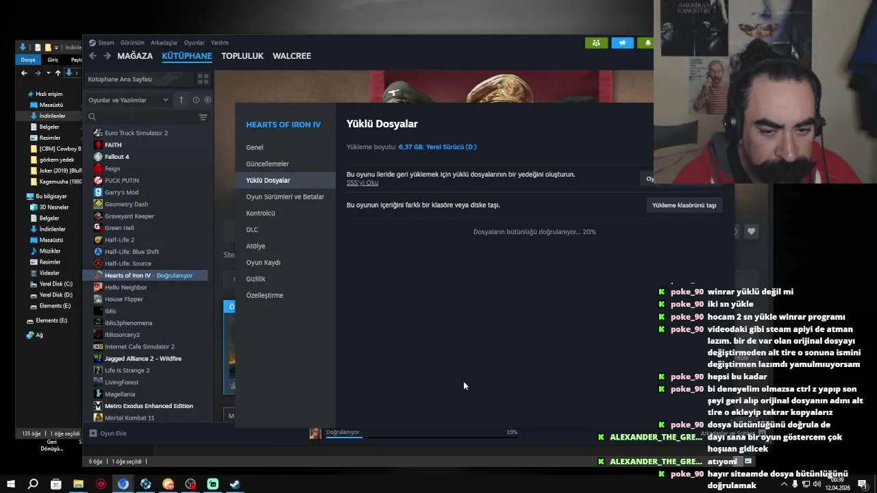877x493 pixels.
Task: Switch to KÜTÜPHANE tab
Action: (187, 56)
